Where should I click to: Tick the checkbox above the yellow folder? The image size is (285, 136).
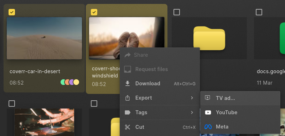pyautogui.click(x=177, y=12)
